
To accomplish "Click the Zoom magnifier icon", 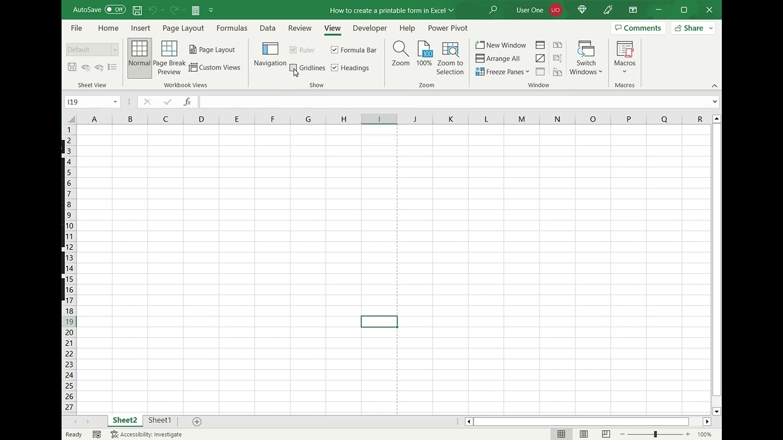I will pyautogui.click(x=401, y=50).
